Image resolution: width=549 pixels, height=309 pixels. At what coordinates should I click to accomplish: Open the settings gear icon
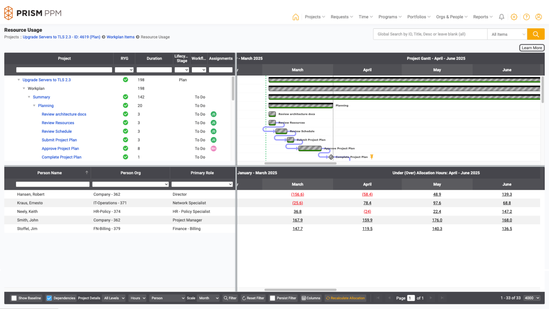point(514,17)
